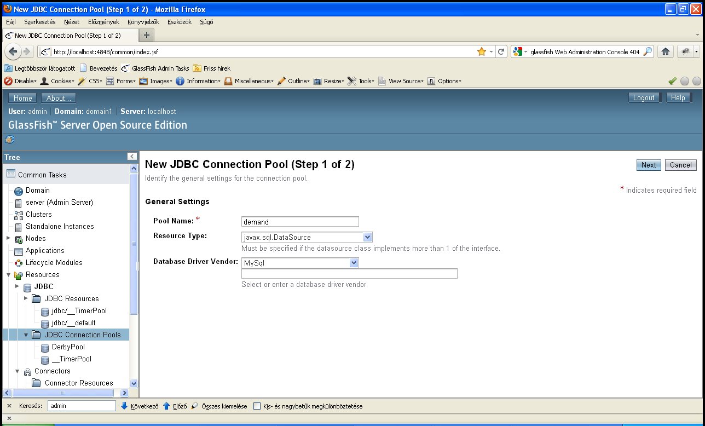
Task: Collapse the JDBC Connection Pools node
Action: click(26, 335)
